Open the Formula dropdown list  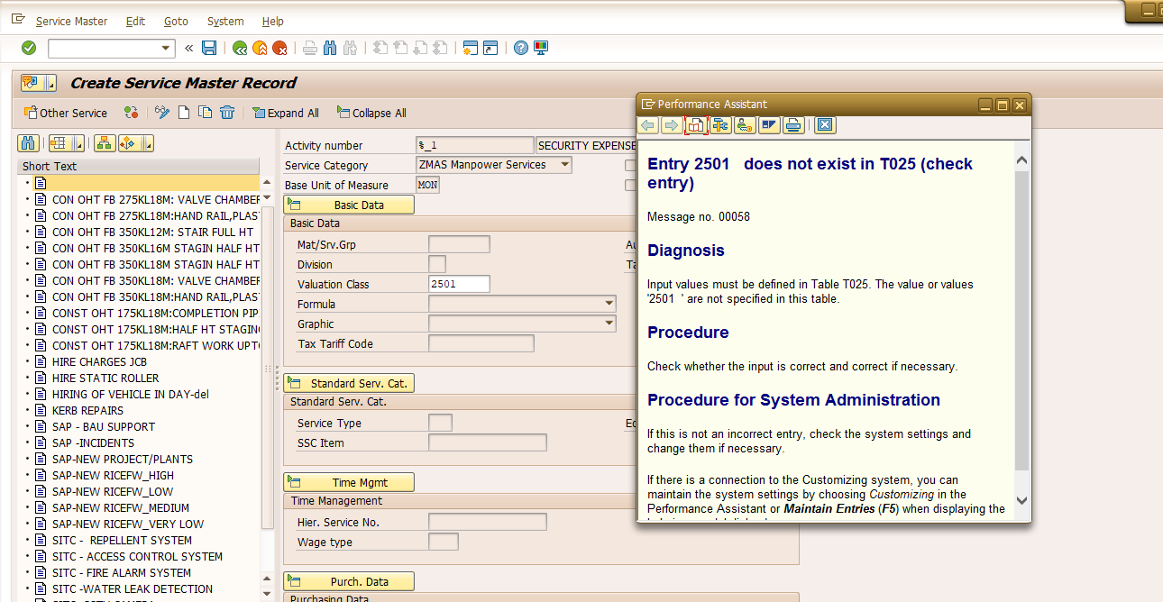(609, 304)
